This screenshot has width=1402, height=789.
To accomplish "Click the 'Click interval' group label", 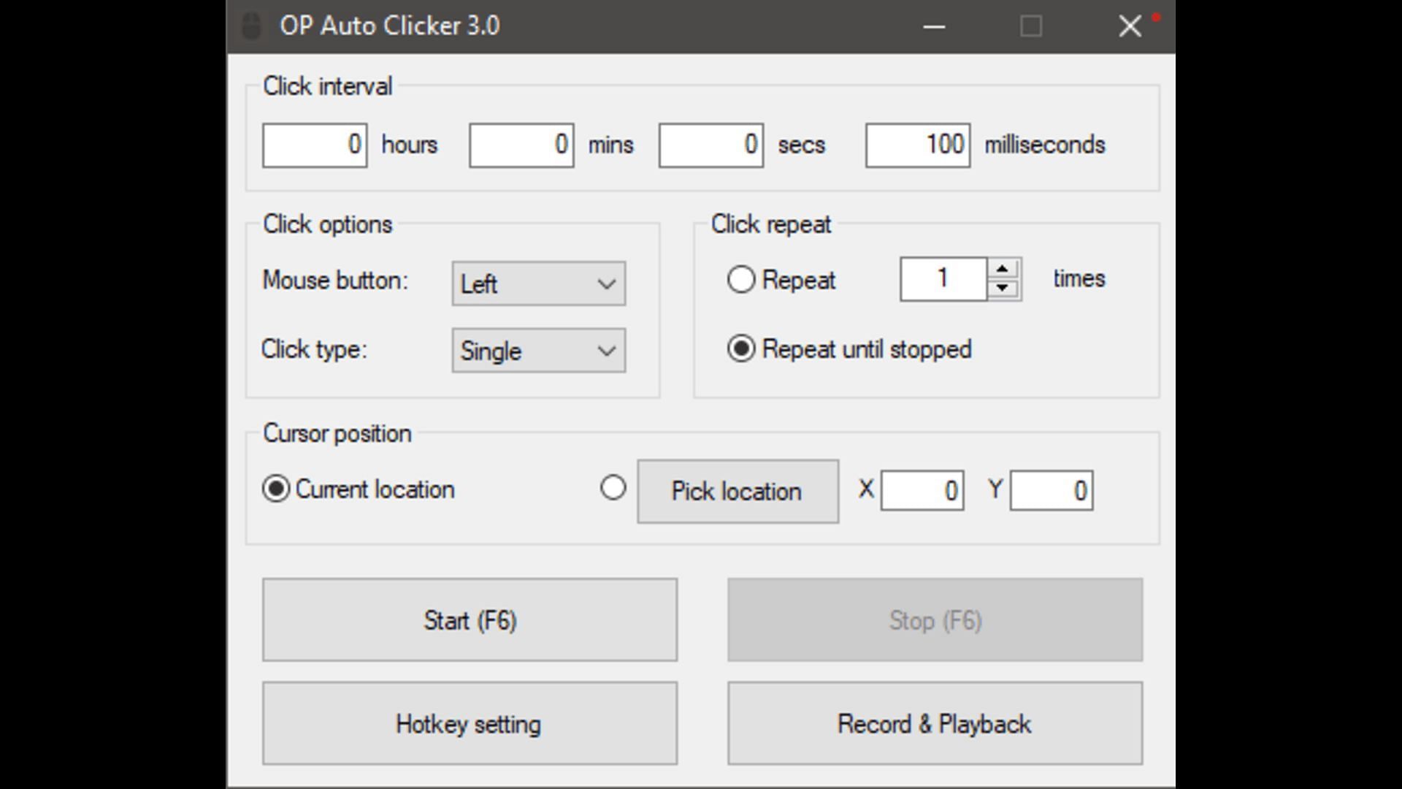I will [x=328, y=86].
